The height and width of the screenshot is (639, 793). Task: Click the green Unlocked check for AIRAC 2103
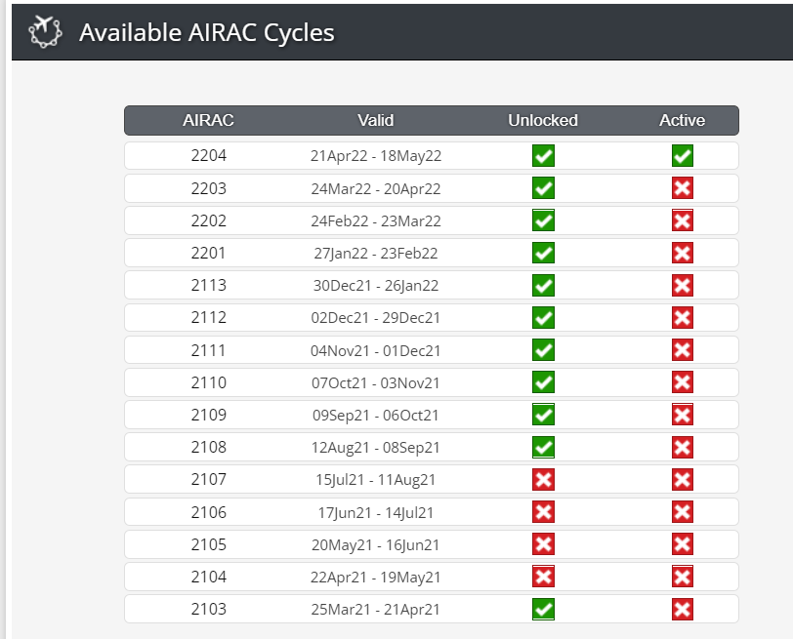click(x=543, y=609)
